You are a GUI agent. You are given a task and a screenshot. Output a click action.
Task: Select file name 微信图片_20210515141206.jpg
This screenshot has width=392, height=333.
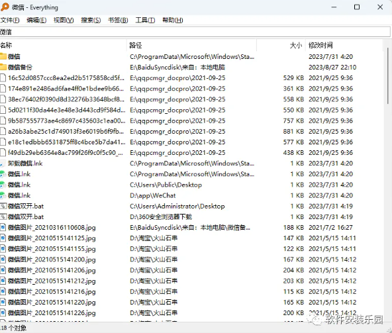tap(52, 270)
